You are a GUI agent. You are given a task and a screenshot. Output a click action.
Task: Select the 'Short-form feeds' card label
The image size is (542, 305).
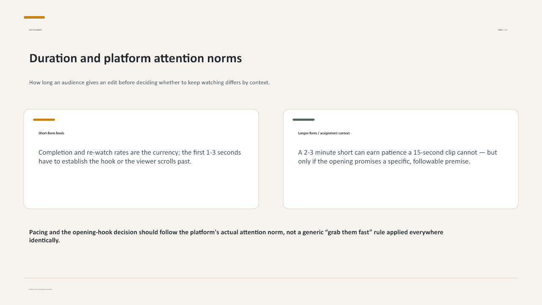(x=51, y=133)
